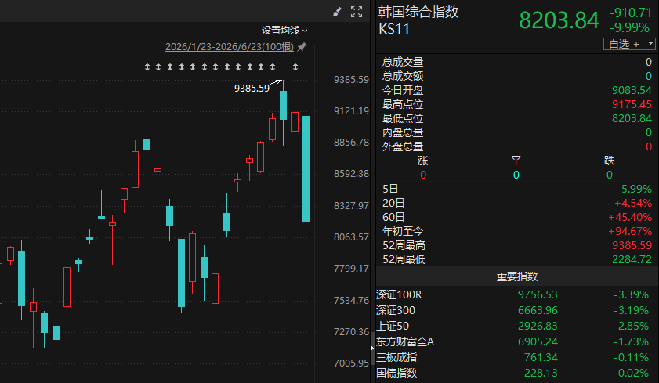Click the 7799.17 price axis label
The width and height of the screenshot is (659, 383).
pos(351,269)
